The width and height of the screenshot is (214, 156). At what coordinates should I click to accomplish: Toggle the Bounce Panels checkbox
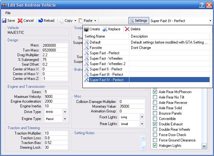pyautogui.click(x=155, y=113)
